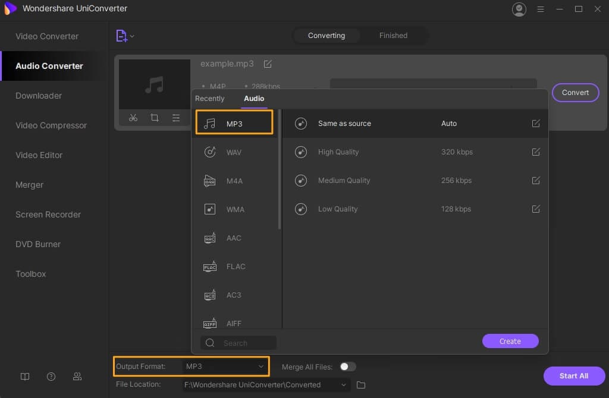Select Medium Quality 256 kbps preset

[x=415, y=181]
